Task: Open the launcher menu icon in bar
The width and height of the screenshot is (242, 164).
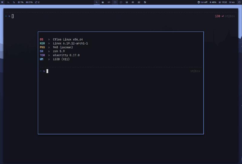Action: point(2,2)
